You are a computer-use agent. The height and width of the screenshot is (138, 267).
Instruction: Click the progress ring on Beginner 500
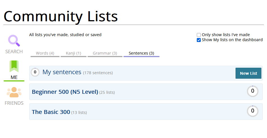(252, 91)
